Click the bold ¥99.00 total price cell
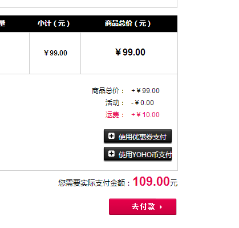 [x=130, y=52]
